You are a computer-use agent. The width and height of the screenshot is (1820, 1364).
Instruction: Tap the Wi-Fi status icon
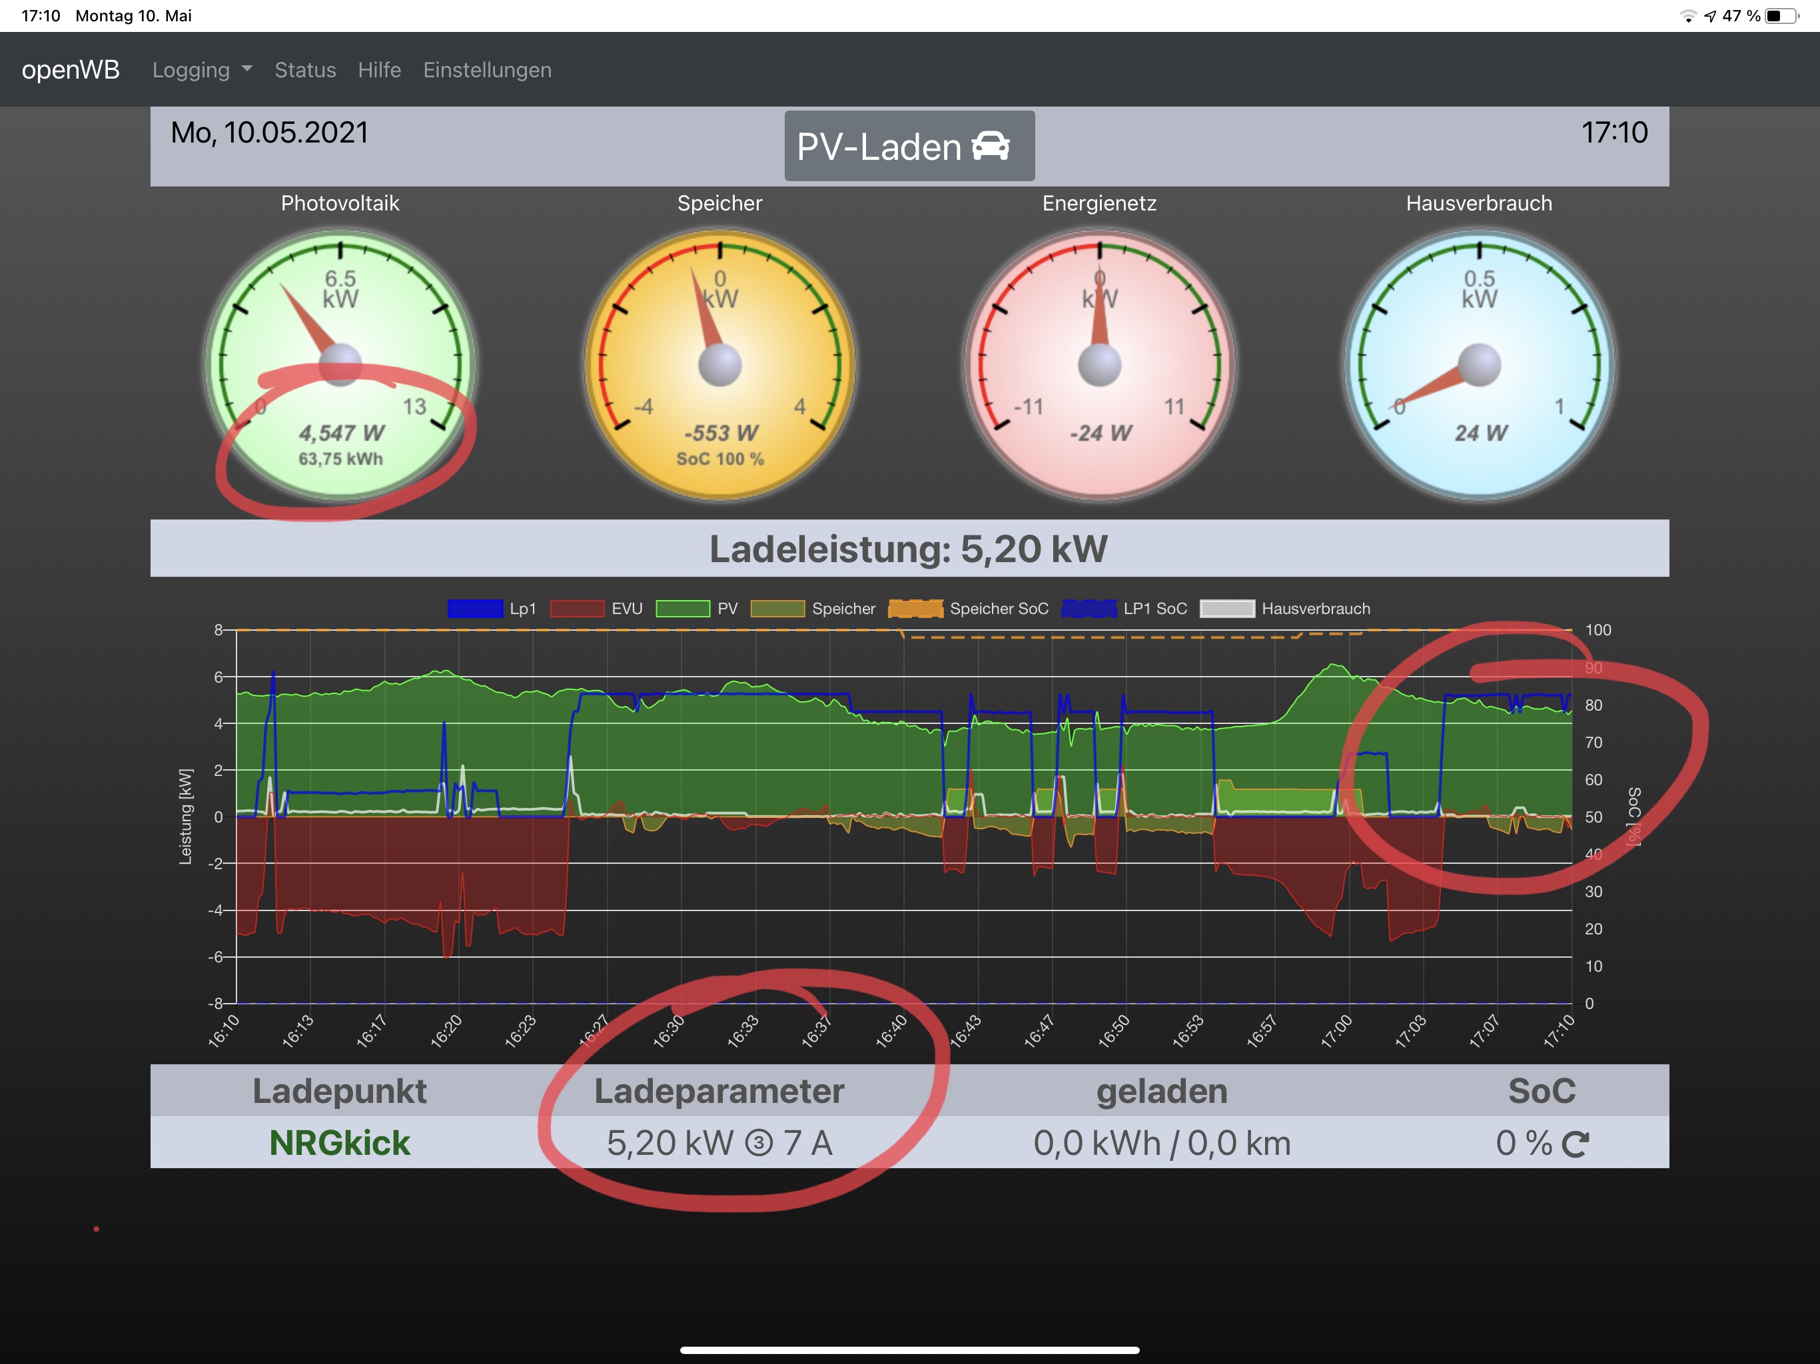coord(1687,15)
